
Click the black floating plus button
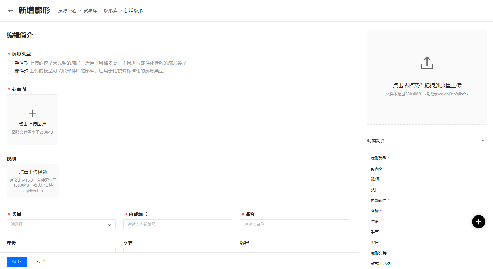point(478,222)
